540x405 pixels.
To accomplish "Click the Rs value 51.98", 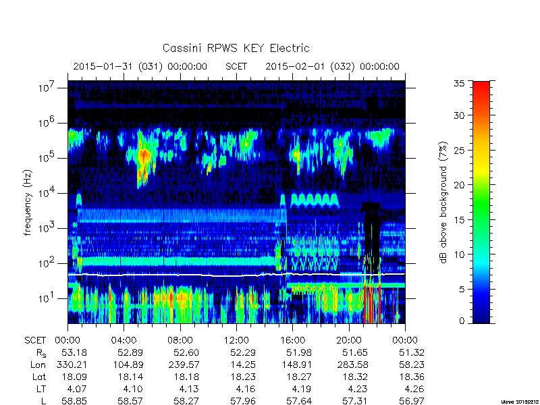I will coord(299,353).
